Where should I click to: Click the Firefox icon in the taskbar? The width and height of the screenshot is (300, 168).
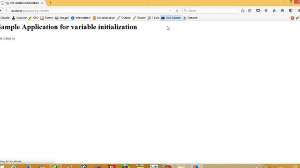195,166
